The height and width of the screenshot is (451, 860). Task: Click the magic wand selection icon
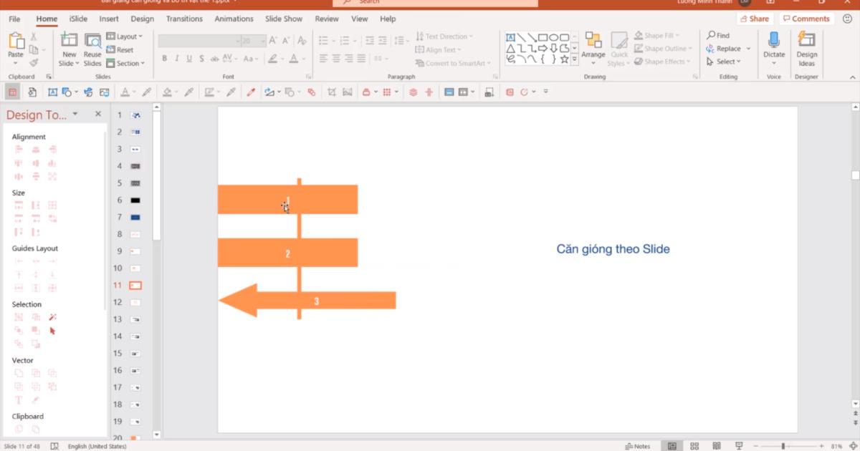pos(52,317)
